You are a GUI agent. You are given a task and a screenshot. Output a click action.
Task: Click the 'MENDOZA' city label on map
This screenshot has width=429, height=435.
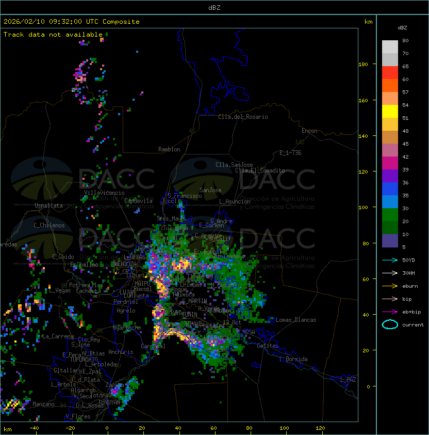[x=125, y=264]
